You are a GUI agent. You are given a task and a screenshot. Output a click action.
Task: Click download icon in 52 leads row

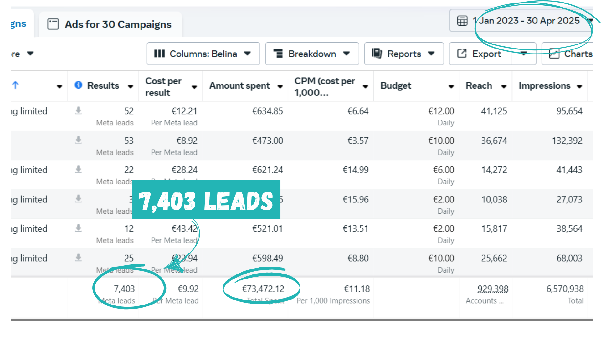(x=78, y=110)
